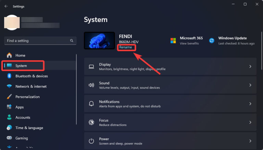The image size is (263, 150).
Task: Click the Windows Update sync icon
Action: click(212, 41)
